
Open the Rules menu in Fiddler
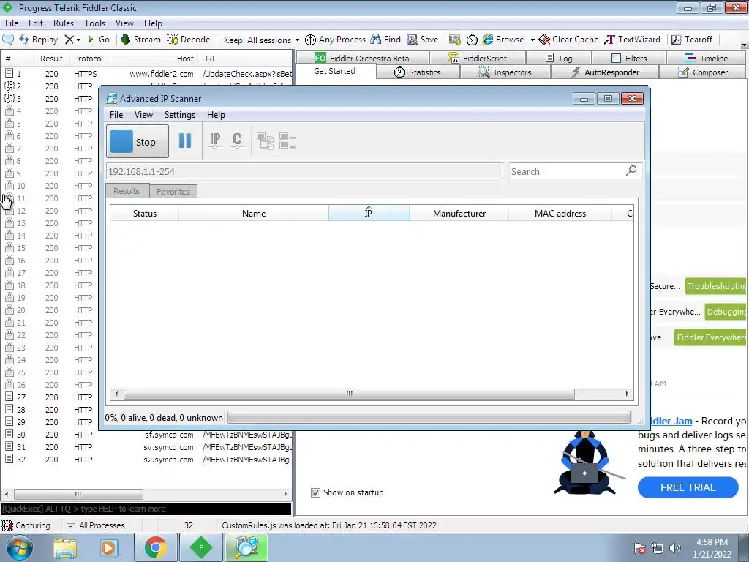64,23
